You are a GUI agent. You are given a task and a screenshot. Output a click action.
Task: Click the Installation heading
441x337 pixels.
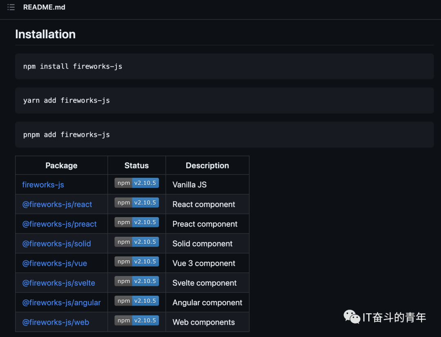click(x=45, y=34)
